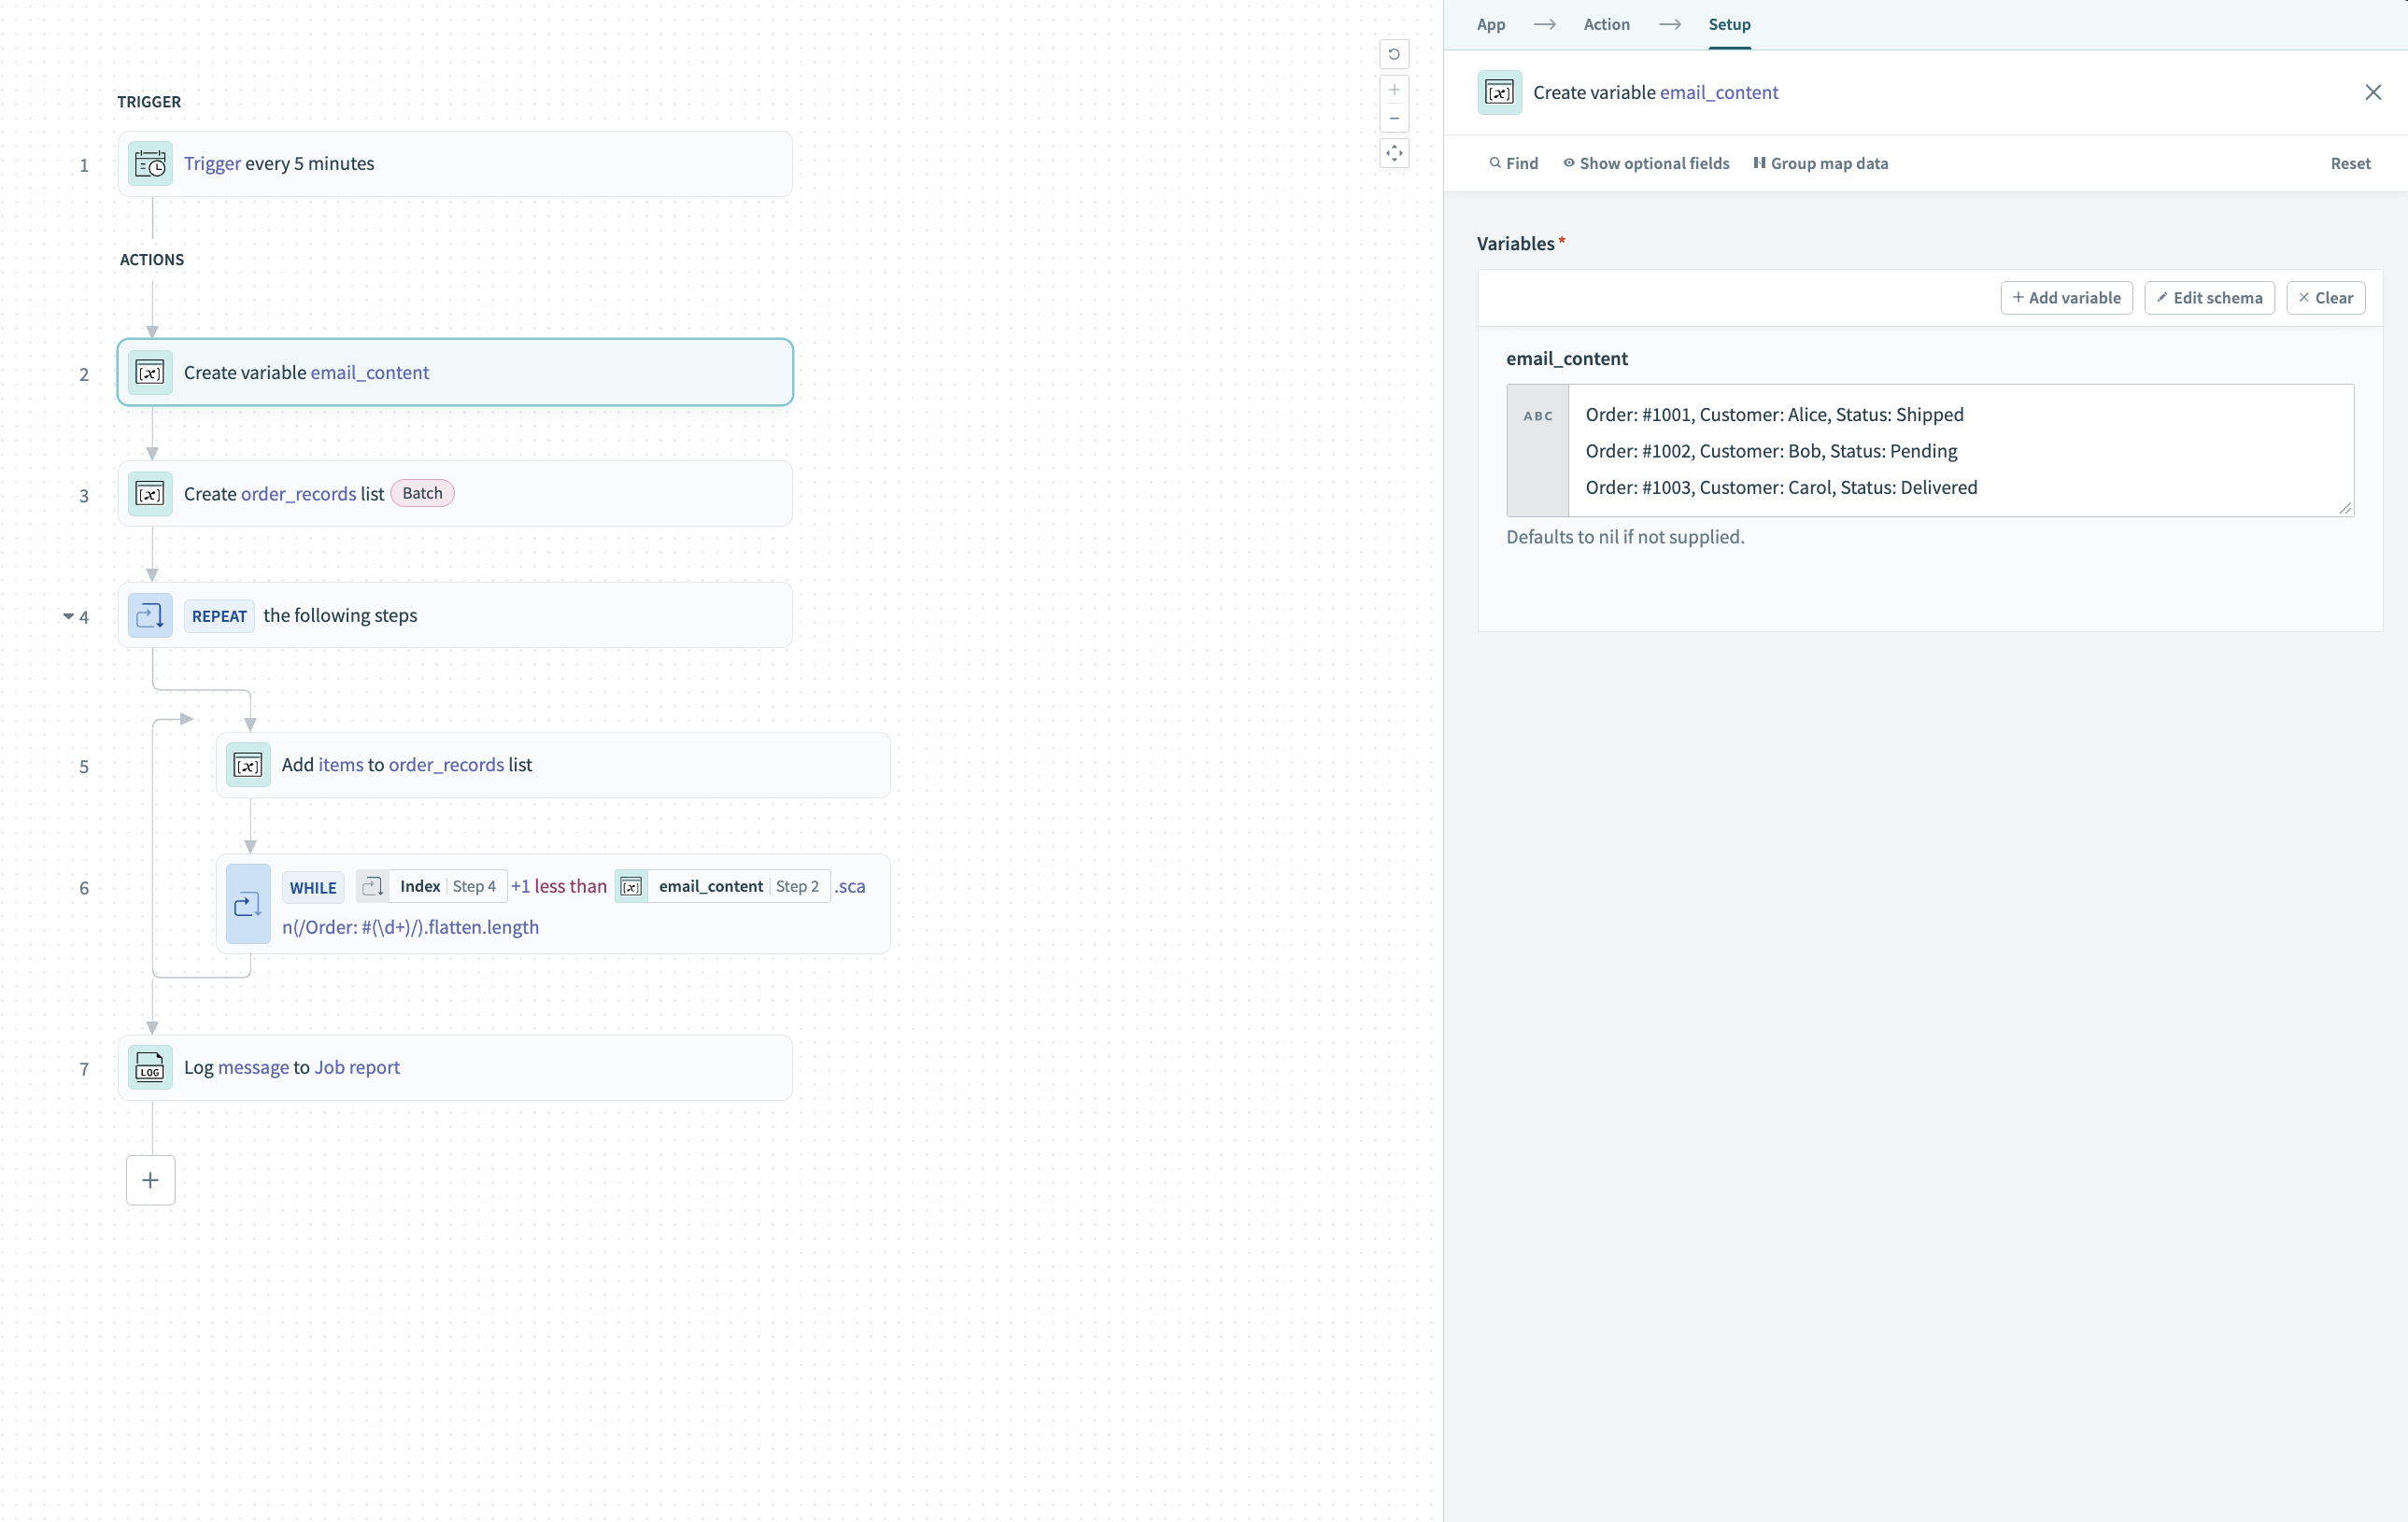Screen dimensions: 2408x1522
Task: Click the Add variable button
Action: (2066, 297)
